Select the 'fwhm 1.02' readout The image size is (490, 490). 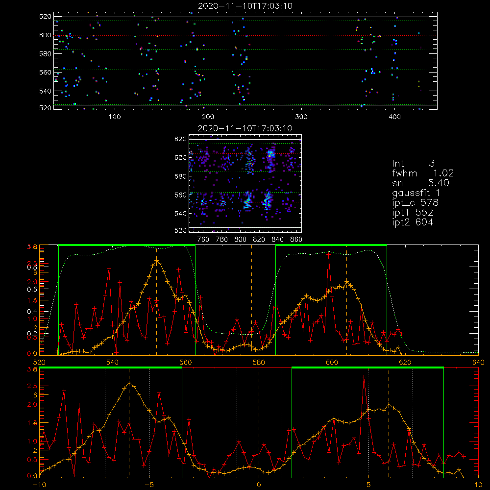(x=423, y=173)
